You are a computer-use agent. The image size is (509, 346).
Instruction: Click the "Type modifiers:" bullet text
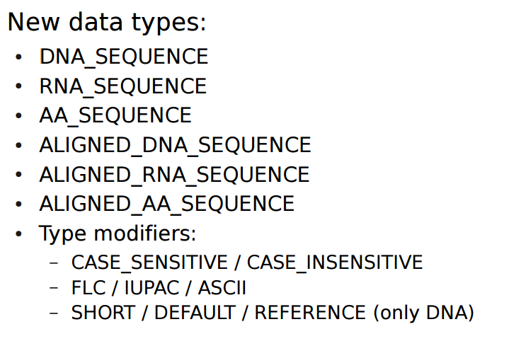(118, 233)
